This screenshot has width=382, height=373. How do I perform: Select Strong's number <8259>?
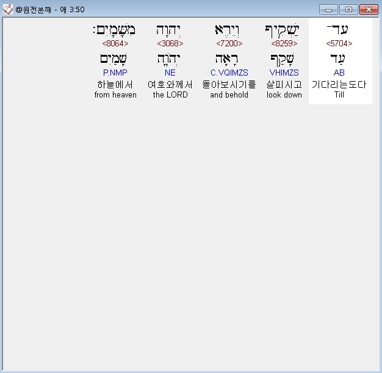tap(284, 43)
